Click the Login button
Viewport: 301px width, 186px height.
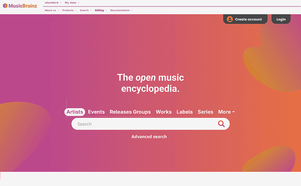(x=281, y=19)
